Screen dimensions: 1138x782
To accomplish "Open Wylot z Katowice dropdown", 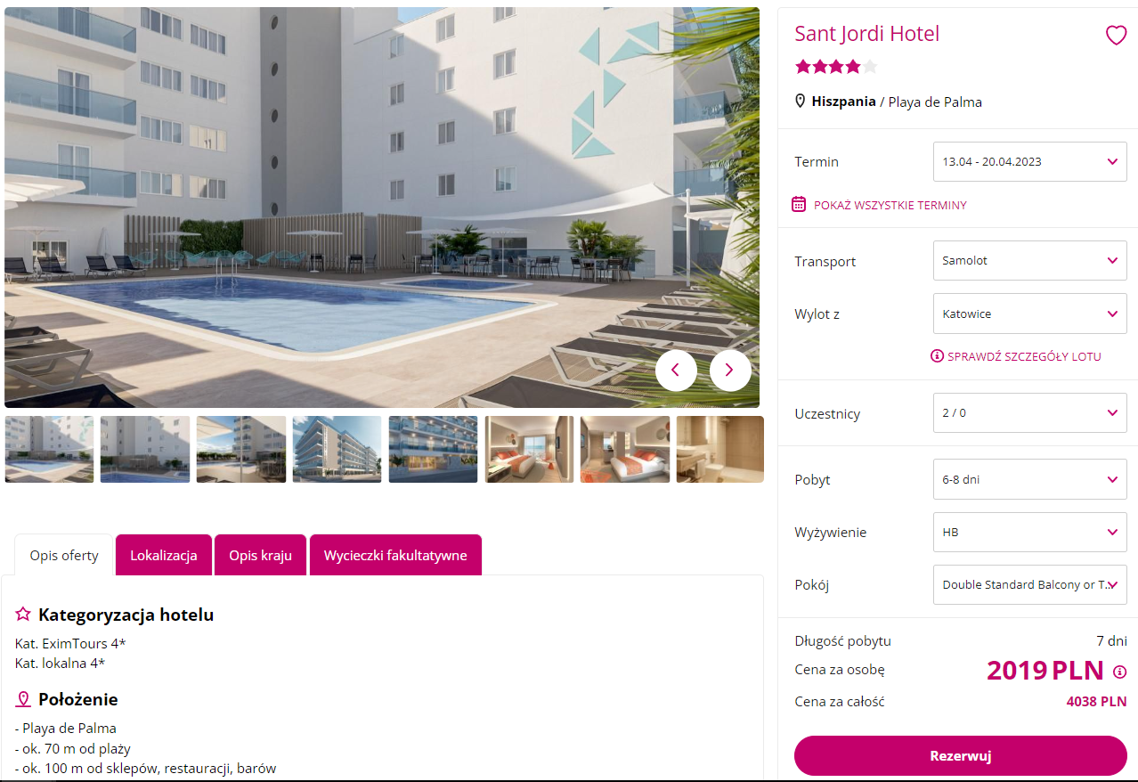I will pos(1030,314).
